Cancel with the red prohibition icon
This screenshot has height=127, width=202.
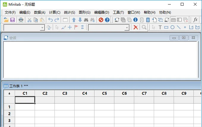pos(101,20)
